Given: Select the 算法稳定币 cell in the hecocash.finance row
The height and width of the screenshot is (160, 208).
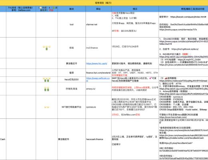Looking at the screenshot, I should 72,139.
